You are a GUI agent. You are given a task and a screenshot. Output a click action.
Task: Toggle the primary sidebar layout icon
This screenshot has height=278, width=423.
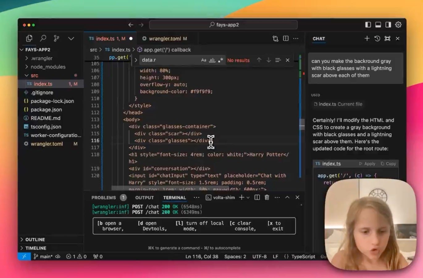pyautogui.click(x=368, y=25)
